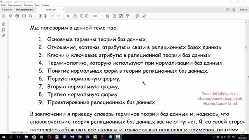Click the text "Первую нормальную форму."
Image resolution: width=249 pixels, height=140 pixels.
84,79
